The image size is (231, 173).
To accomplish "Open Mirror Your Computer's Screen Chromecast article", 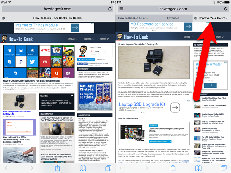I will [57, 119].
